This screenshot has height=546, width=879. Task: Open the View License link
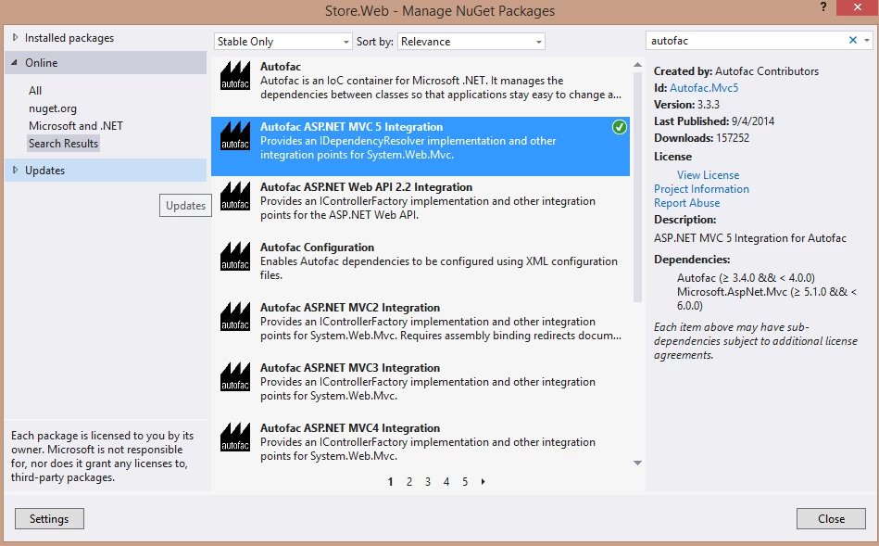[x=708, y=175]
